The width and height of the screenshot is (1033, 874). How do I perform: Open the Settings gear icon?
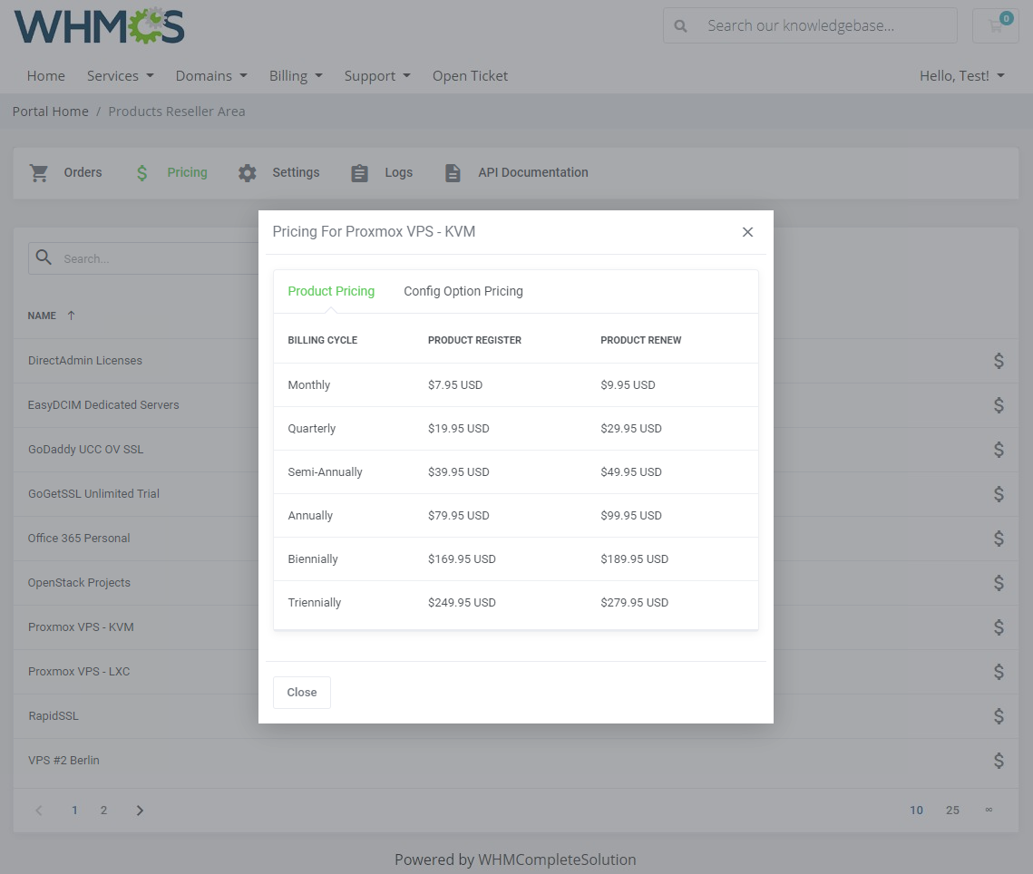point(247,172)
